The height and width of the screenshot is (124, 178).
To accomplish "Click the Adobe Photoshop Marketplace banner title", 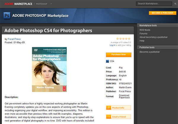I will click(x=40, y=16).
